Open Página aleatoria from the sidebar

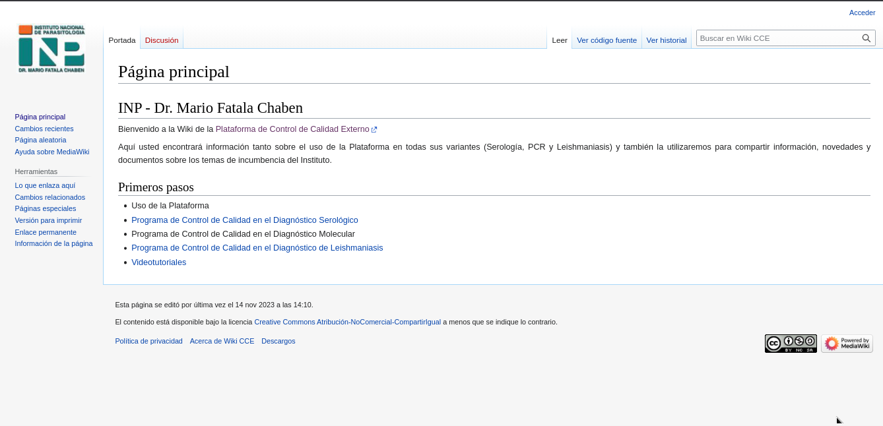point(40,140)
